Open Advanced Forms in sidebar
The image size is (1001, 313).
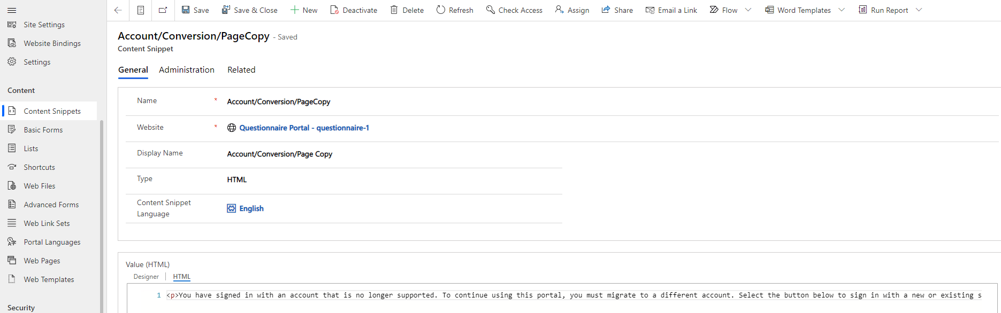pyautogui.click(x=51, y=205)
